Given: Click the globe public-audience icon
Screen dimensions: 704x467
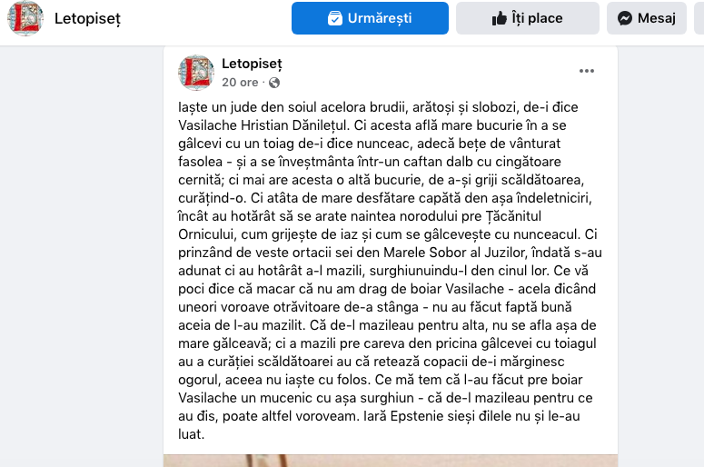Looking at the screenshot, I should [274, 83].
